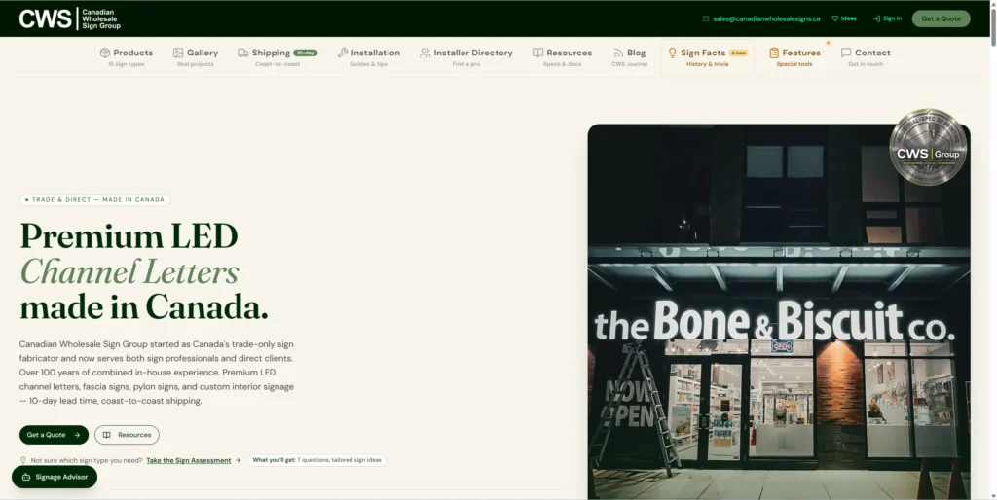Click the Installation wrench icon

click(343, 53)
